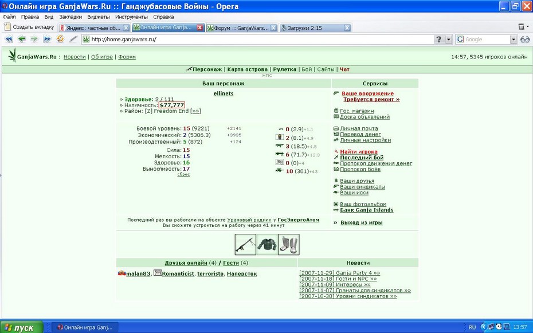Click the equipped boots thumbnail
This screenshot has width=533, height=333.
click(x=289, y=244)
